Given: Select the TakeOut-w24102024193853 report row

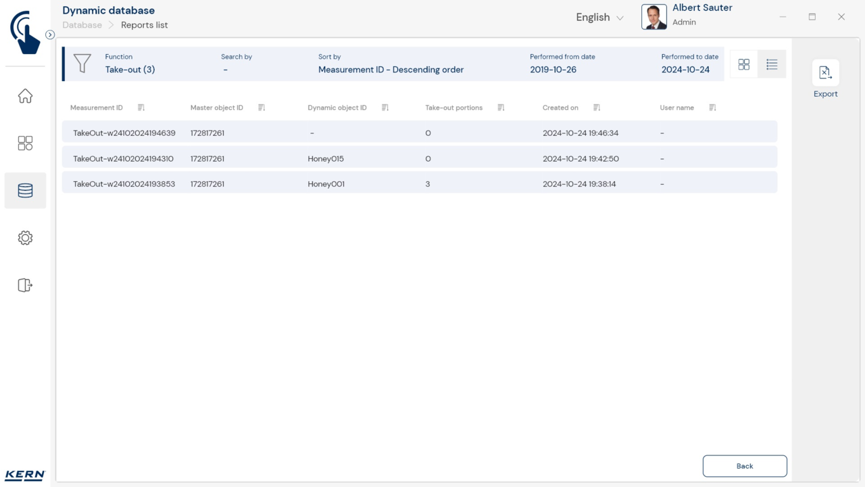Looking at the screenshot, I should [x=419, y=184].
